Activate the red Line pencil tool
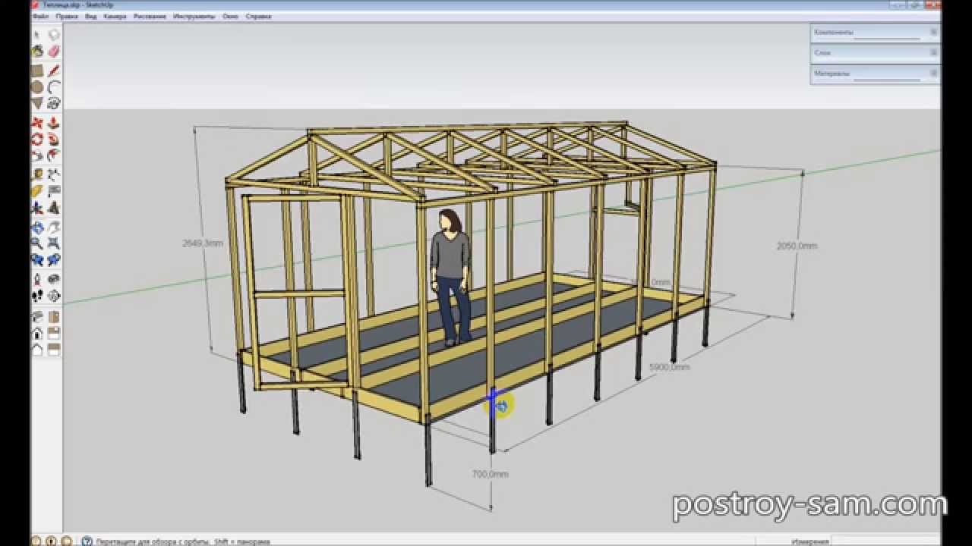The height and width of the screenshot is (546, 972). pyautogui.click(x=54, y=71)
